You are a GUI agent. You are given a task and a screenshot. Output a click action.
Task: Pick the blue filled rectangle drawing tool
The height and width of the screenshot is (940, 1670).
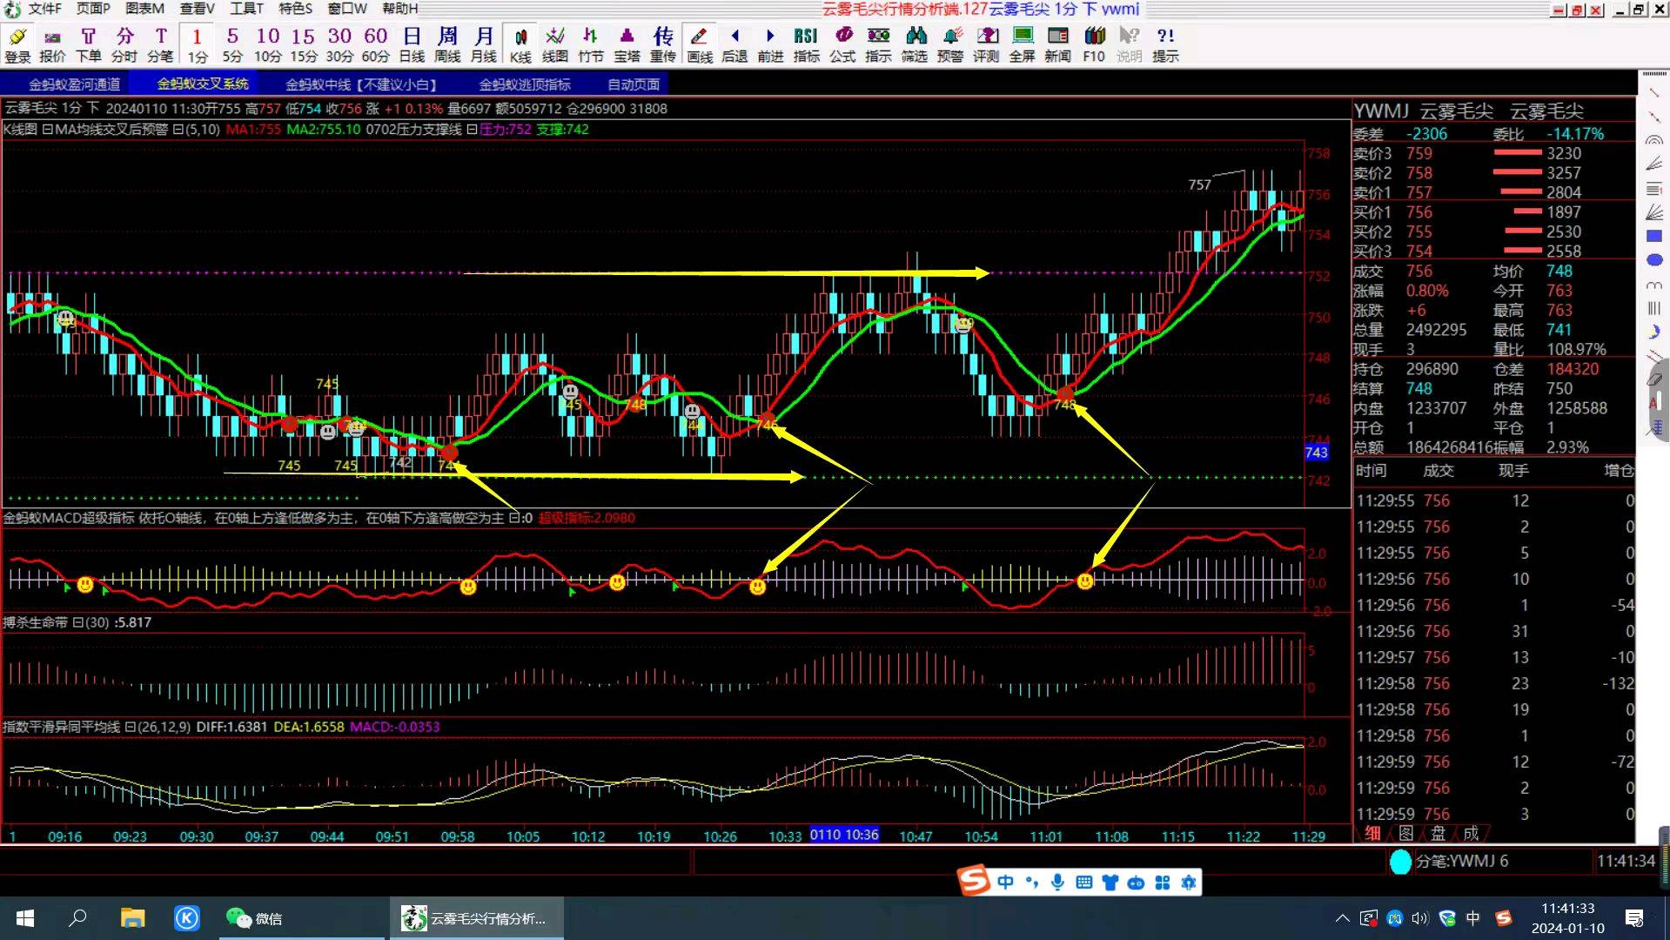coord(1653,237)
